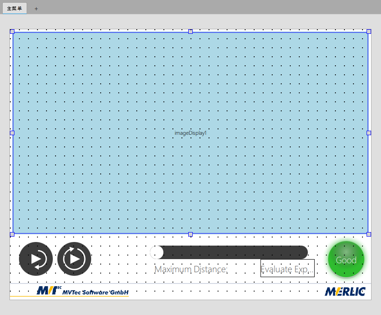Select the top-left resize handle of imageDisplay1
This screenshot has width=381, height=315.
point(12,32)
